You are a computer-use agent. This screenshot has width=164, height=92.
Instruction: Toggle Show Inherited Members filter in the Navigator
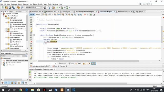pos(3,83)
